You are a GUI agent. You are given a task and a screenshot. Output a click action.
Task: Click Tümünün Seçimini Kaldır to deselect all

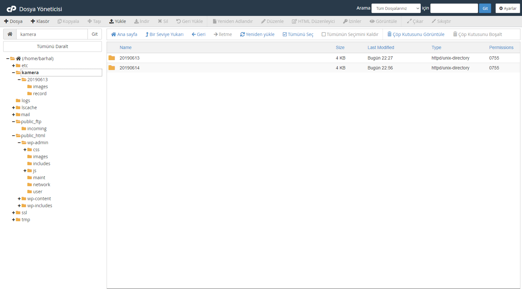[x=350, y=34]
